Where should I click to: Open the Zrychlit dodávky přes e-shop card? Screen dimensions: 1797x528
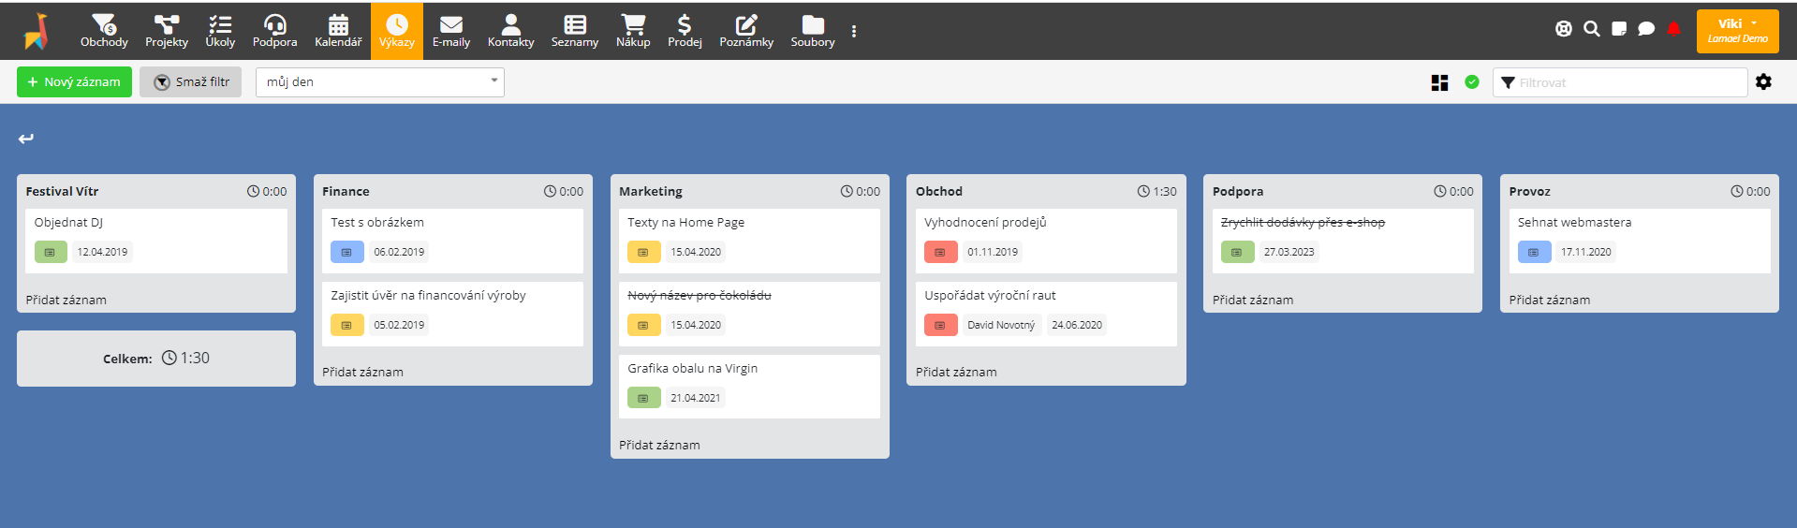point(1343,241)
